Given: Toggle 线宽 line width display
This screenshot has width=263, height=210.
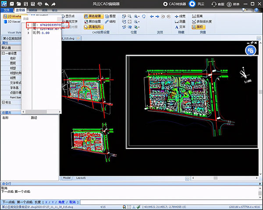Looking at the screenshot, I should coord(180,16).
